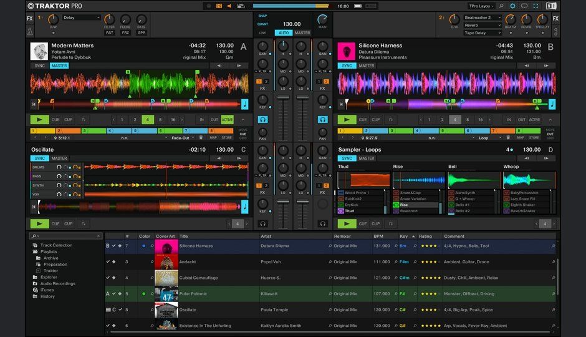Screen dimensions: 586x337
Task: Set Deck A loop size to 8
Action: (160, 120)
